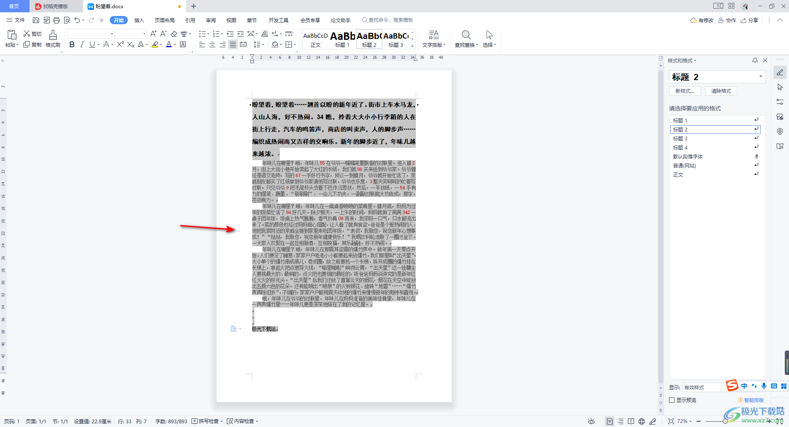Toggle italic formatting
The width and height of the screenshot is (789, 427).
click(x=82, y=44)
